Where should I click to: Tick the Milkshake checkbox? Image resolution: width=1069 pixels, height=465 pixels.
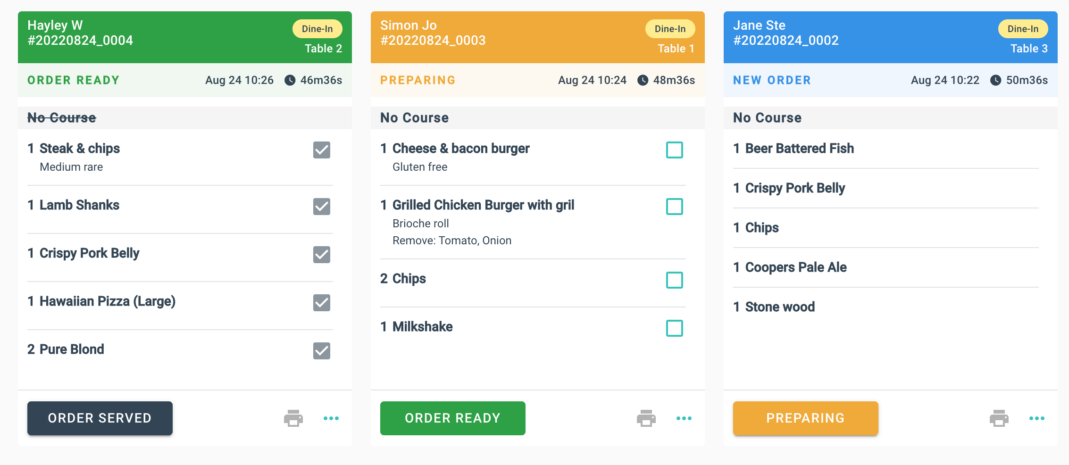coord(675,328)
